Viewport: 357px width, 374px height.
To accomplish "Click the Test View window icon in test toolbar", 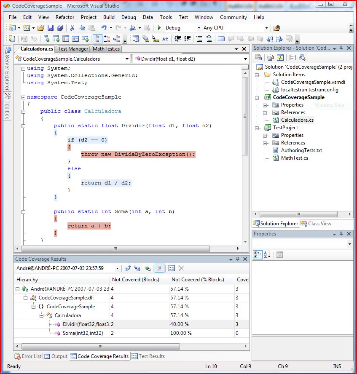I will (x=46, y=39).
